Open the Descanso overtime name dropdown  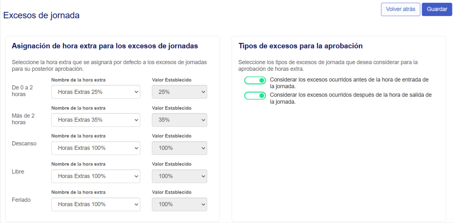(x=96, y=148)
